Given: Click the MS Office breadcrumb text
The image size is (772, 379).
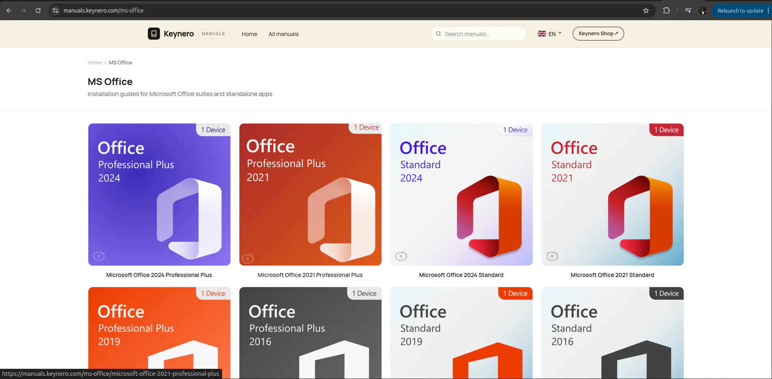Looking at the screenshot, I should (x=120, y=62).
